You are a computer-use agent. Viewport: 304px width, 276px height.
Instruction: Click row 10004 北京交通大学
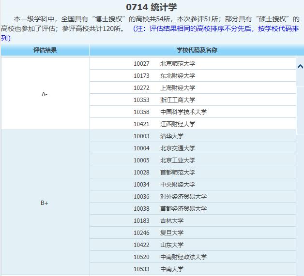click(193, 148)
